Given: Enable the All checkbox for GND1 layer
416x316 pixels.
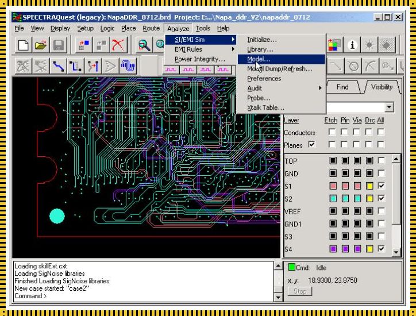Looking at the screenshot, I should (x=382, y=223).
